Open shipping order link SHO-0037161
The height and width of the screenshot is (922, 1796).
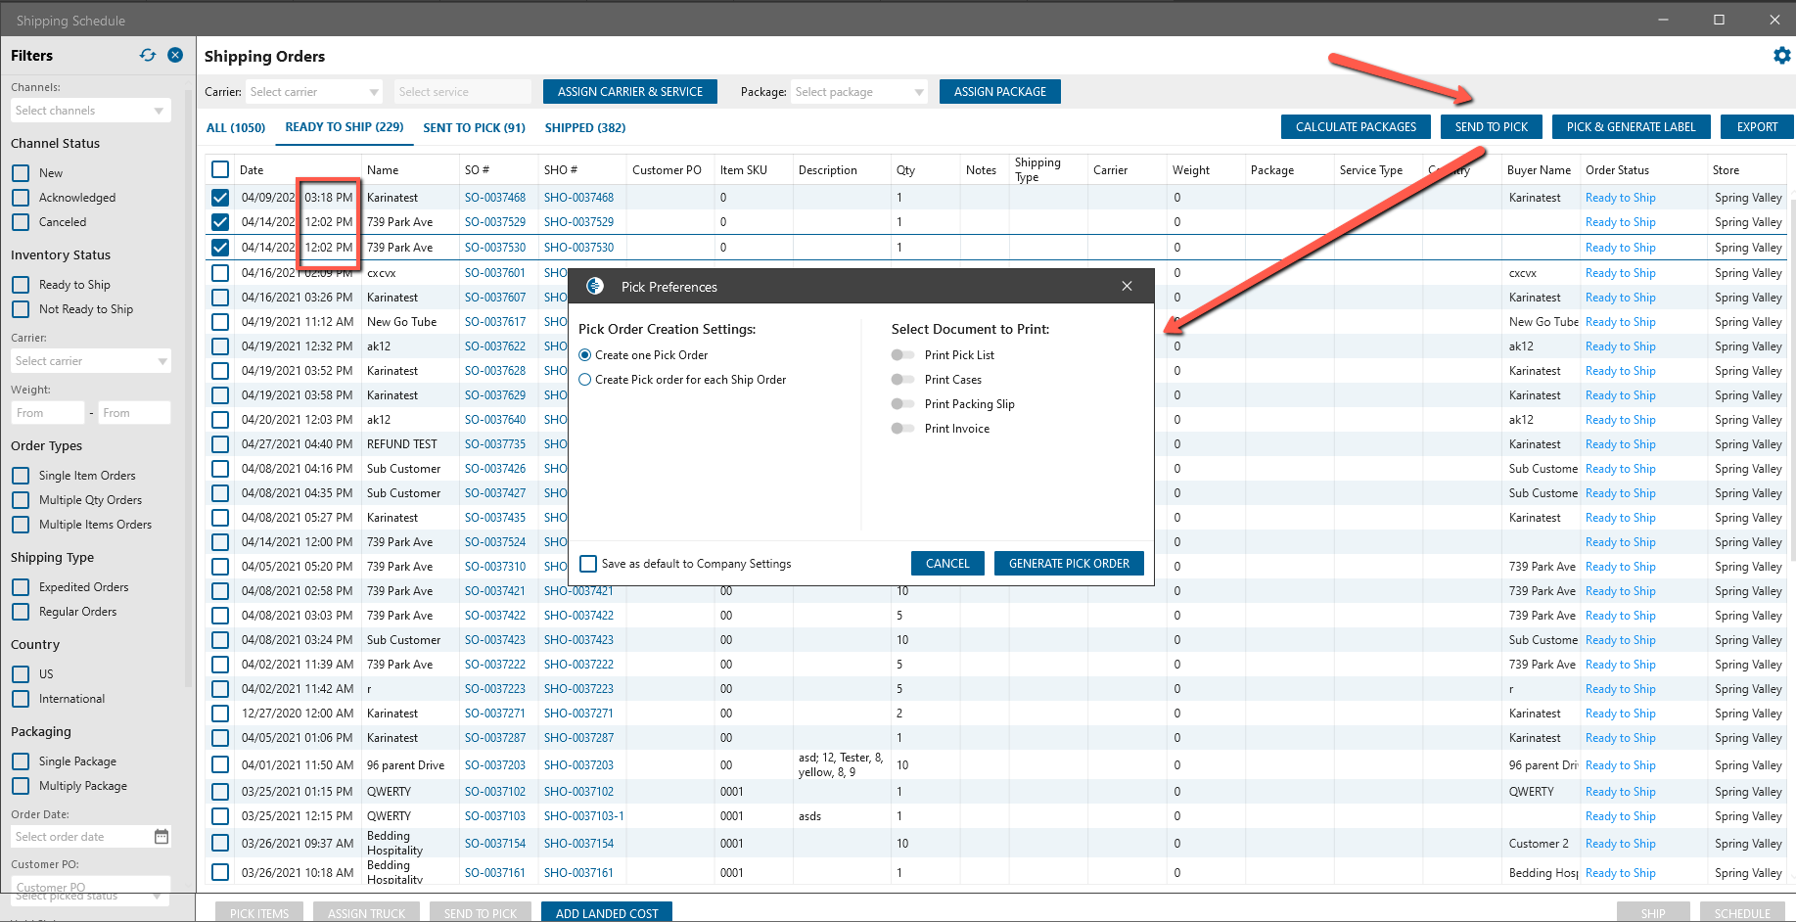[578, 873]
